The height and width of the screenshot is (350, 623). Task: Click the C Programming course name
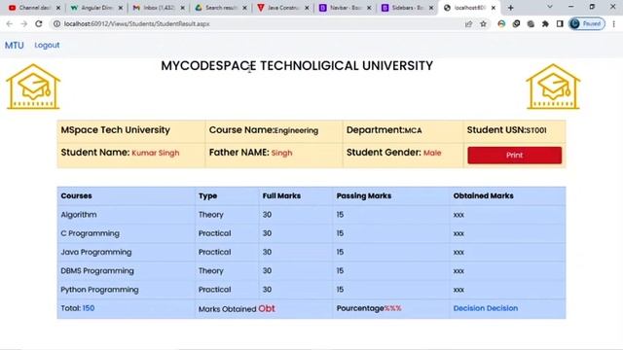pos(91,233)
